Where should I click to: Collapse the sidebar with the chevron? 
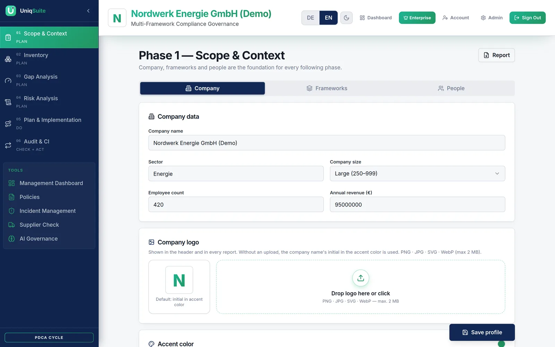point(88,11)
